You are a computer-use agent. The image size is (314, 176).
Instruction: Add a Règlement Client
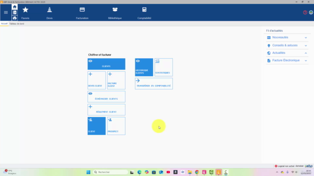point(106,110)
